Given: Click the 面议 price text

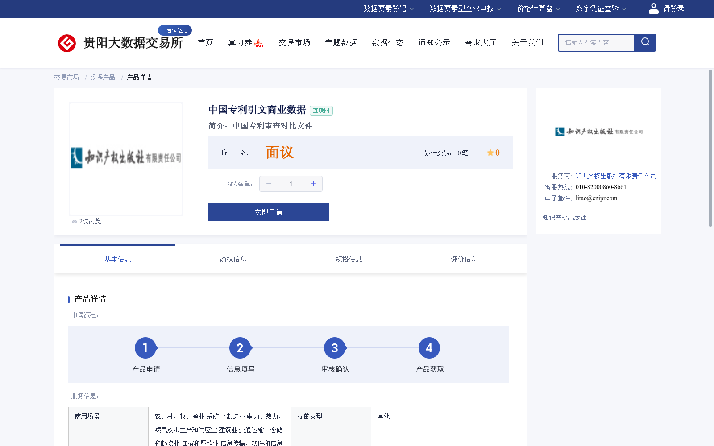Looking at the screenshot, I should tap(279, 153).
